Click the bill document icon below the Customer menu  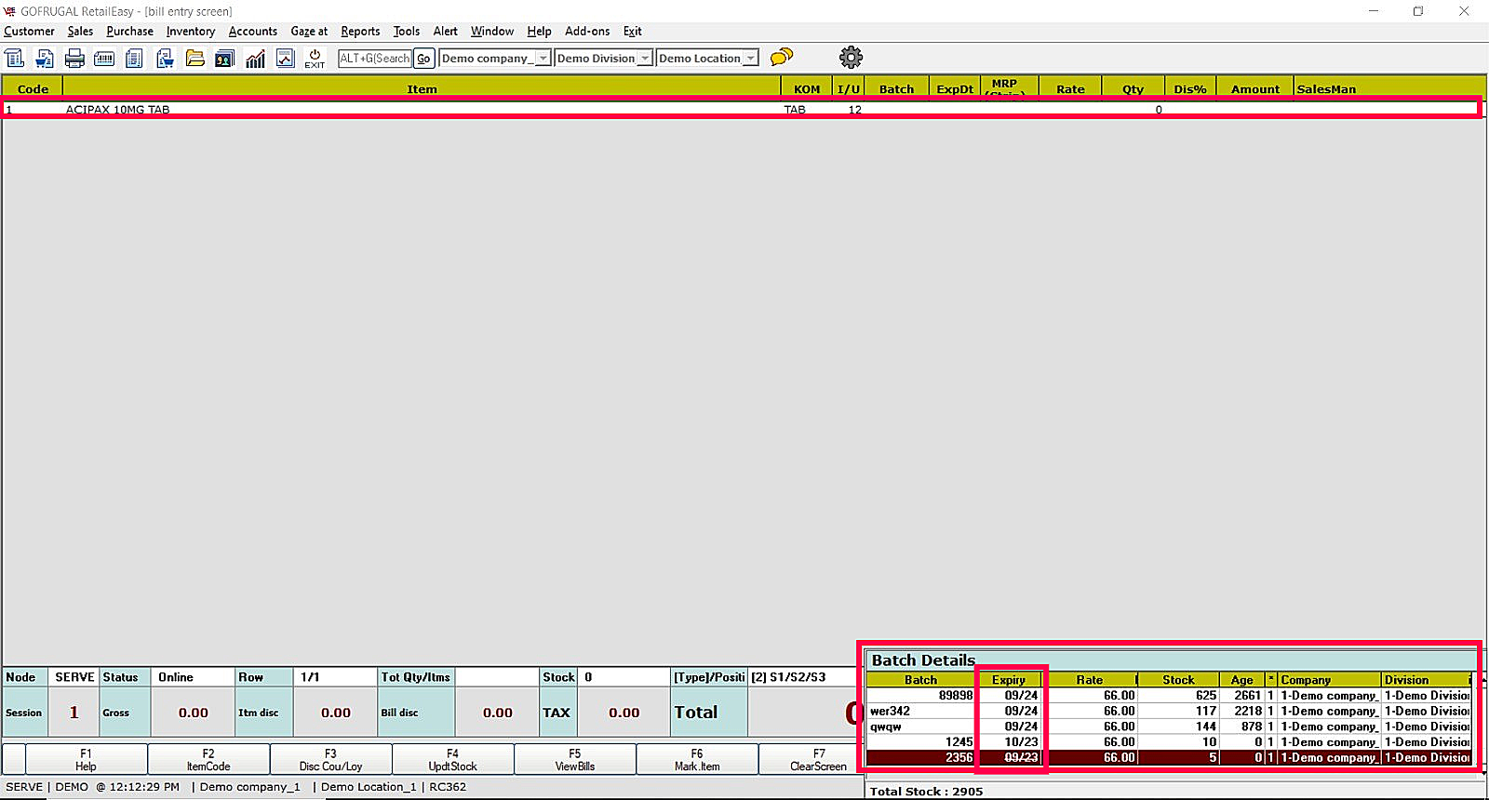tap(15, 59)
